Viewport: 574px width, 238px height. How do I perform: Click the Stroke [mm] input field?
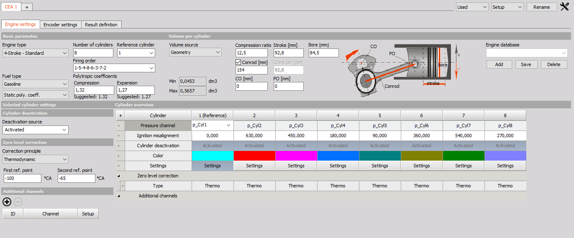point(289,53)
